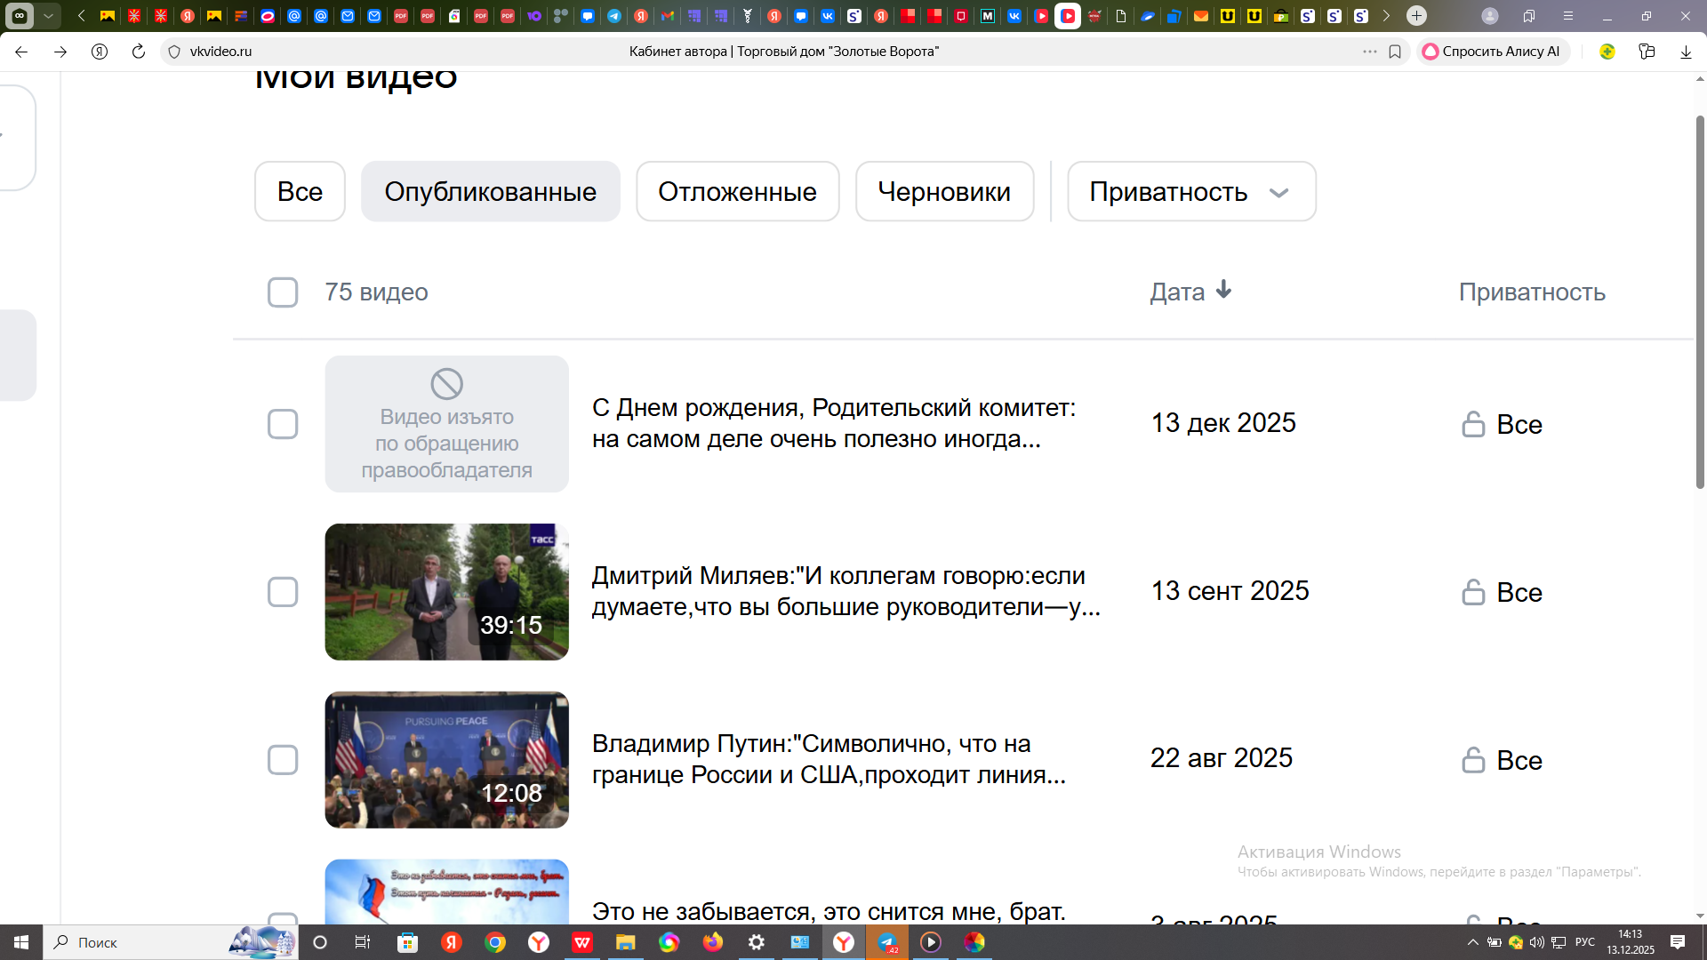Click lock icon for 13 дек 2025 video
This screenshot has height=960, width=1707.
tap(1473, 424)
